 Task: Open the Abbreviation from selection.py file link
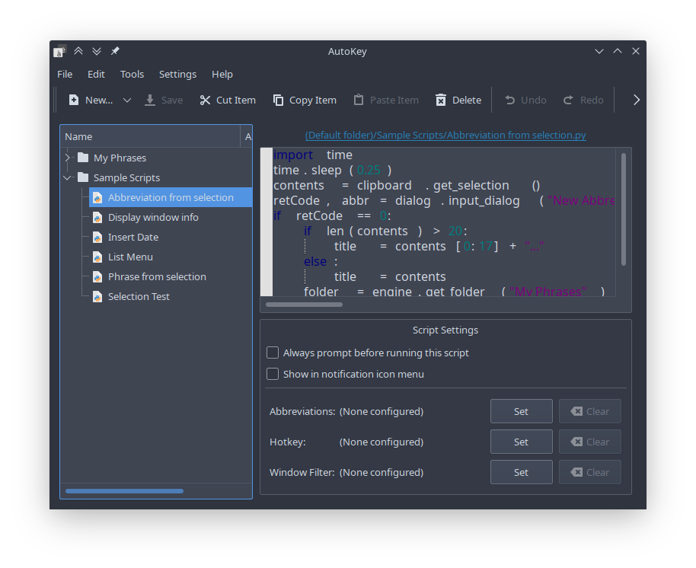(445, 135)
